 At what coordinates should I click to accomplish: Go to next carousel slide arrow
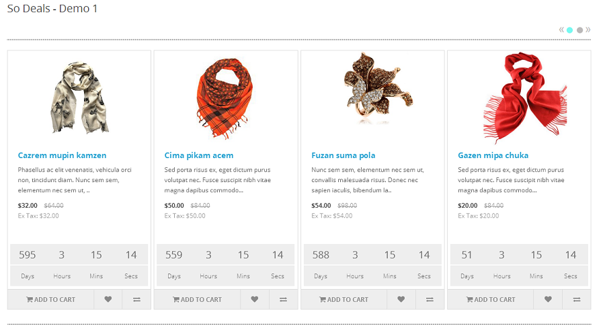(x=588, y=30)
